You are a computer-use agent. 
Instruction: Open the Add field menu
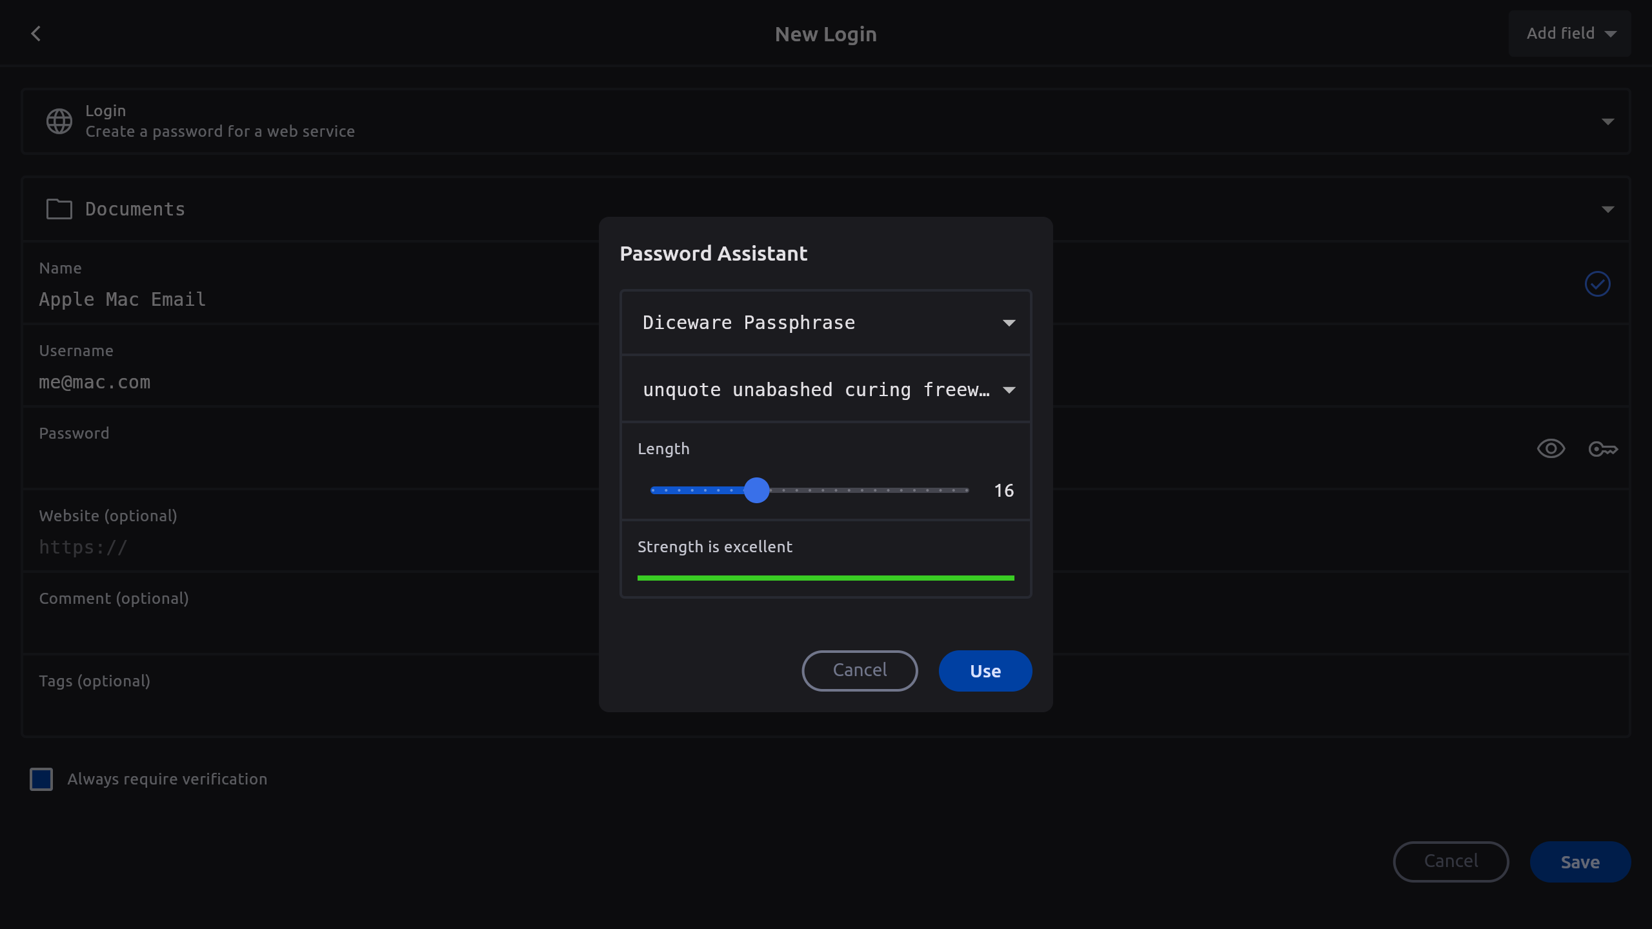click(1569, 34)
